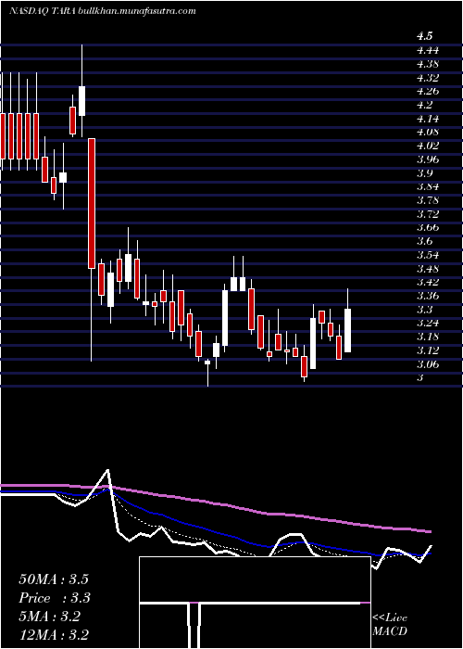The width and height of the screenshot is (463, 649).
Task: Click the 3.12 price axis label
Action: (428, 350)
